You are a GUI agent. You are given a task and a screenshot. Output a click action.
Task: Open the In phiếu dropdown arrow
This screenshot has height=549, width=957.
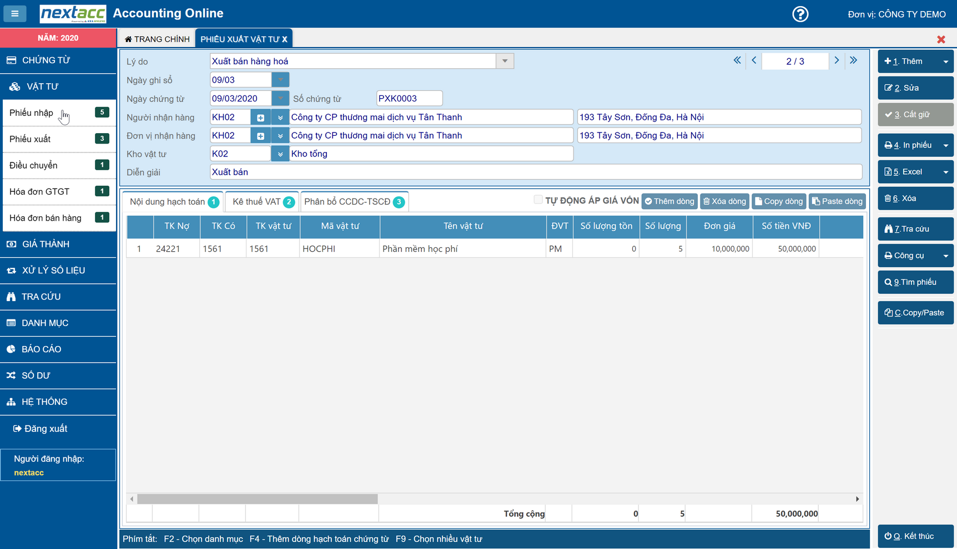click(946, 145)
